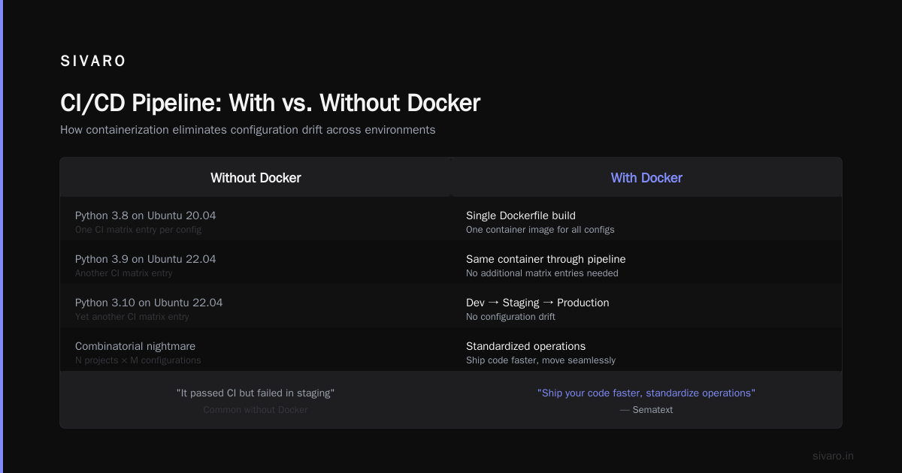Click 'No additional matrix entries needed' text

tap(542, 273)
